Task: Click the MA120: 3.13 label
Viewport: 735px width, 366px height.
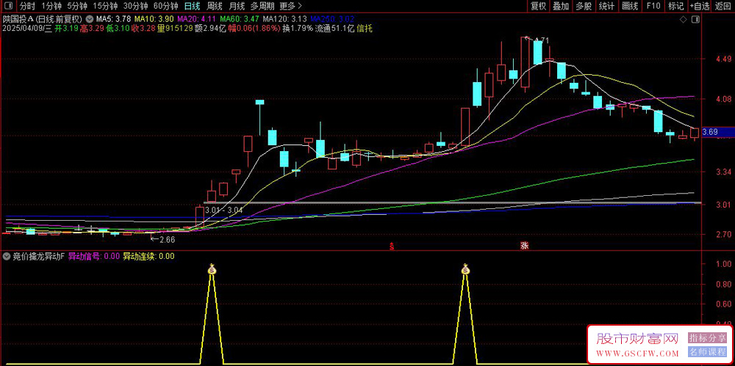Action: [x=284, y=19]
